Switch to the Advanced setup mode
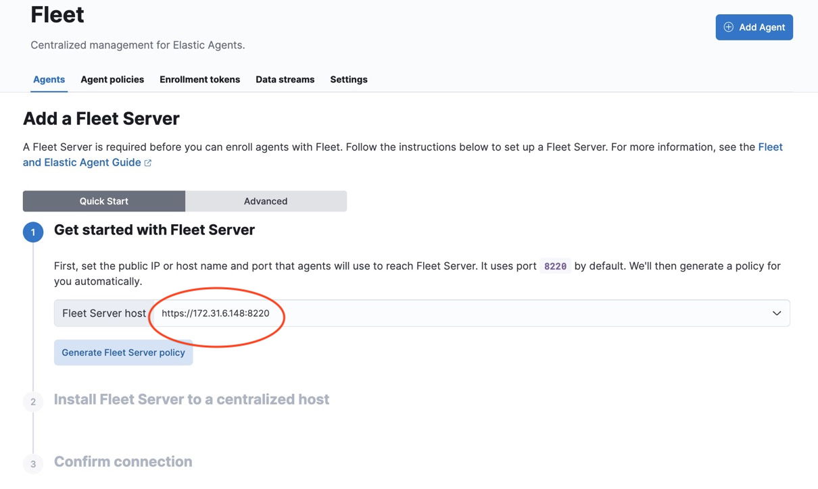The height and width of the screenshot is (489, 818). (266, 201)
